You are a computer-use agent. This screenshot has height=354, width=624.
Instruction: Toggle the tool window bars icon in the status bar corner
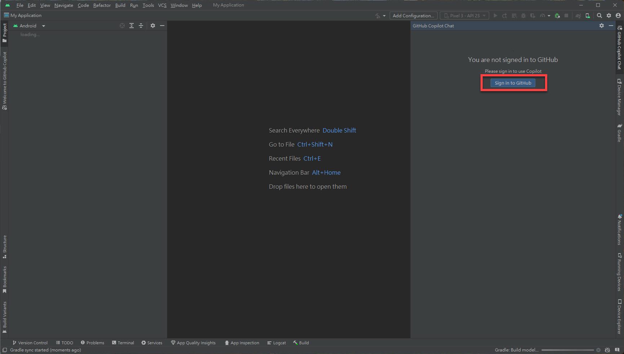click(5, 350)
